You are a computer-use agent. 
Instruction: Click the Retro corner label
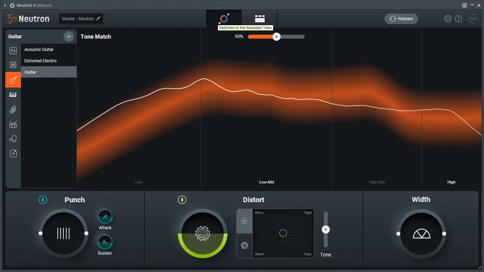[259, 213]
